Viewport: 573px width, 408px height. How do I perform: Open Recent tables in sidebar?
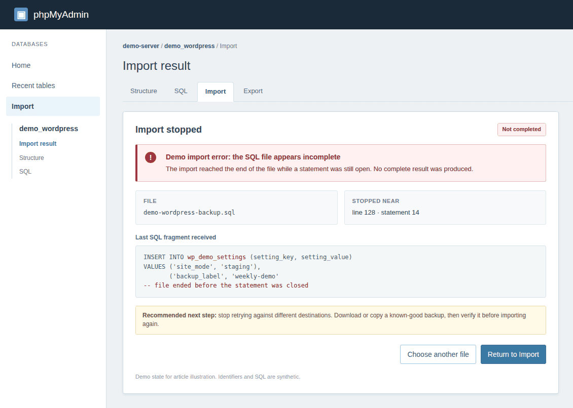point(33,86)
